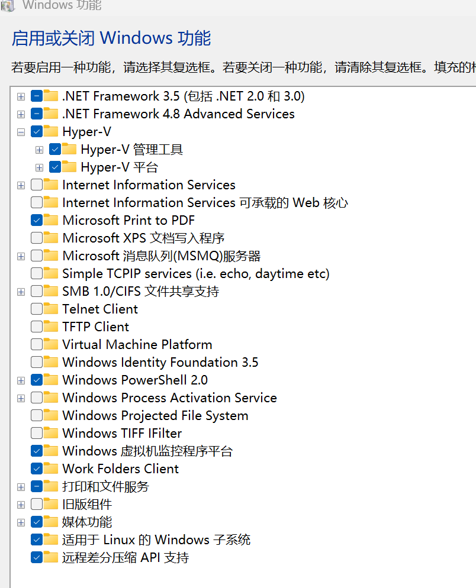Collapse the Hyper-V tree node

pos(21,132)
